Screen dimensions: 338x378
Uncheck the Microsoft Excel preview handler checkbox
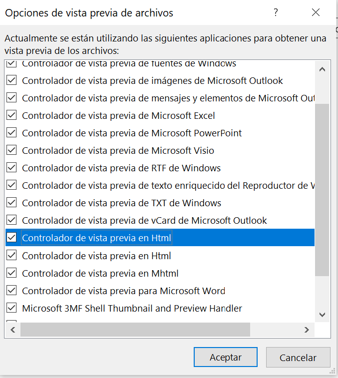(x=11, y=115)
